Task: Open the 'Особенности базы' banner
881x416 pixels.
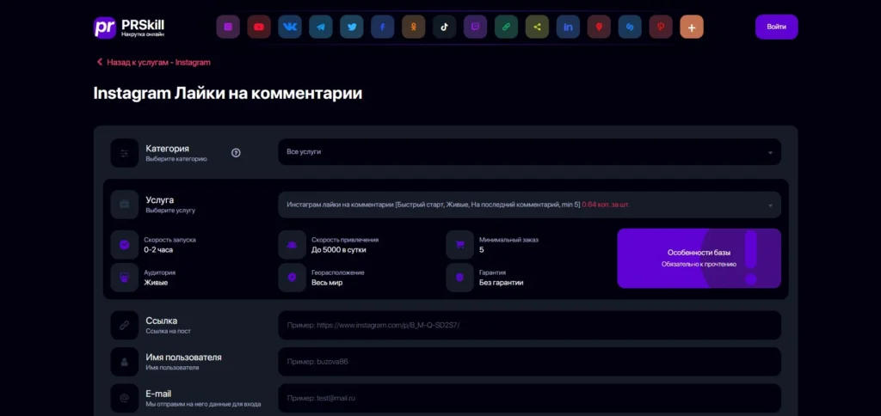Action: 699,258
